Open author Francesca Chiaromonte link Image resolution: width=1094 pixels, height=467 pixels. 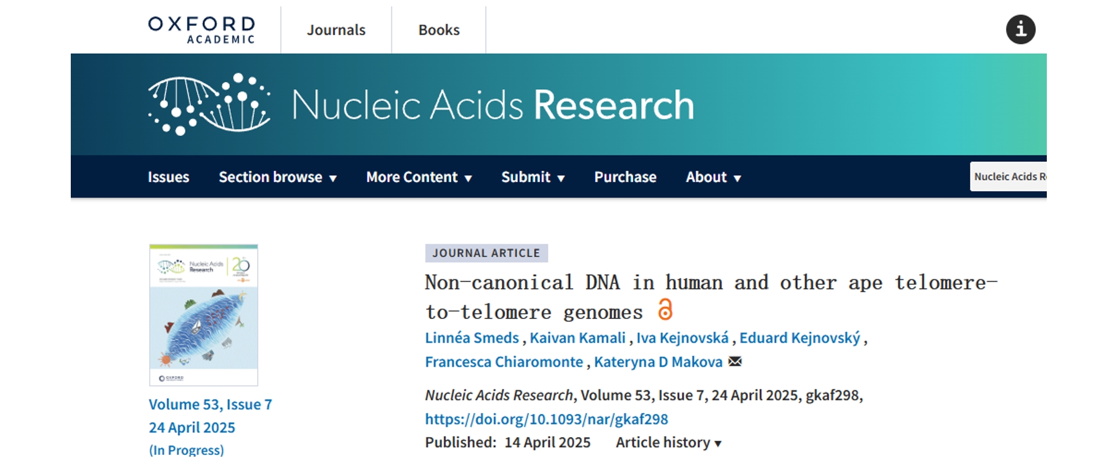coord(504,362)
